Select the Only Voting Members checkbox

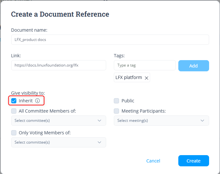click(x=14, y=133)
